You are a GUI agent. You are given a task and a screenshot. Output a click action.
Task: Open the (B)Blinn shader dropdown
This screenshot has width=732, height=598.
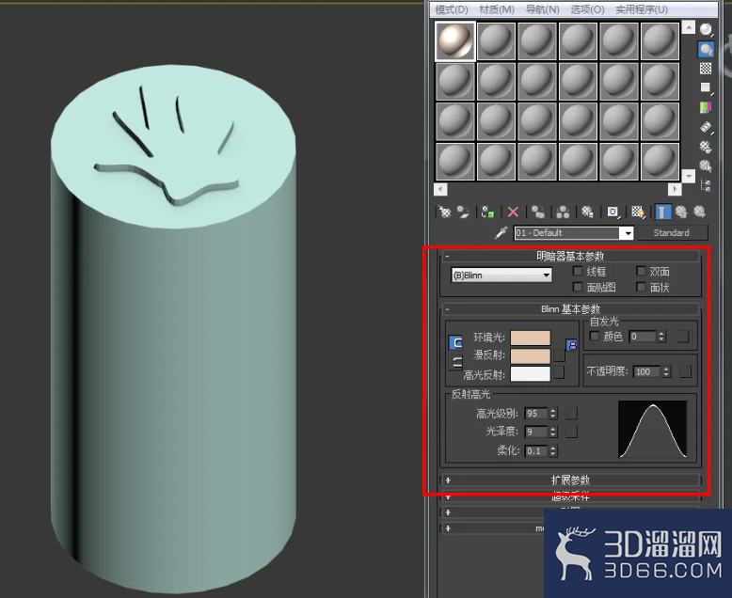point(501,275)
